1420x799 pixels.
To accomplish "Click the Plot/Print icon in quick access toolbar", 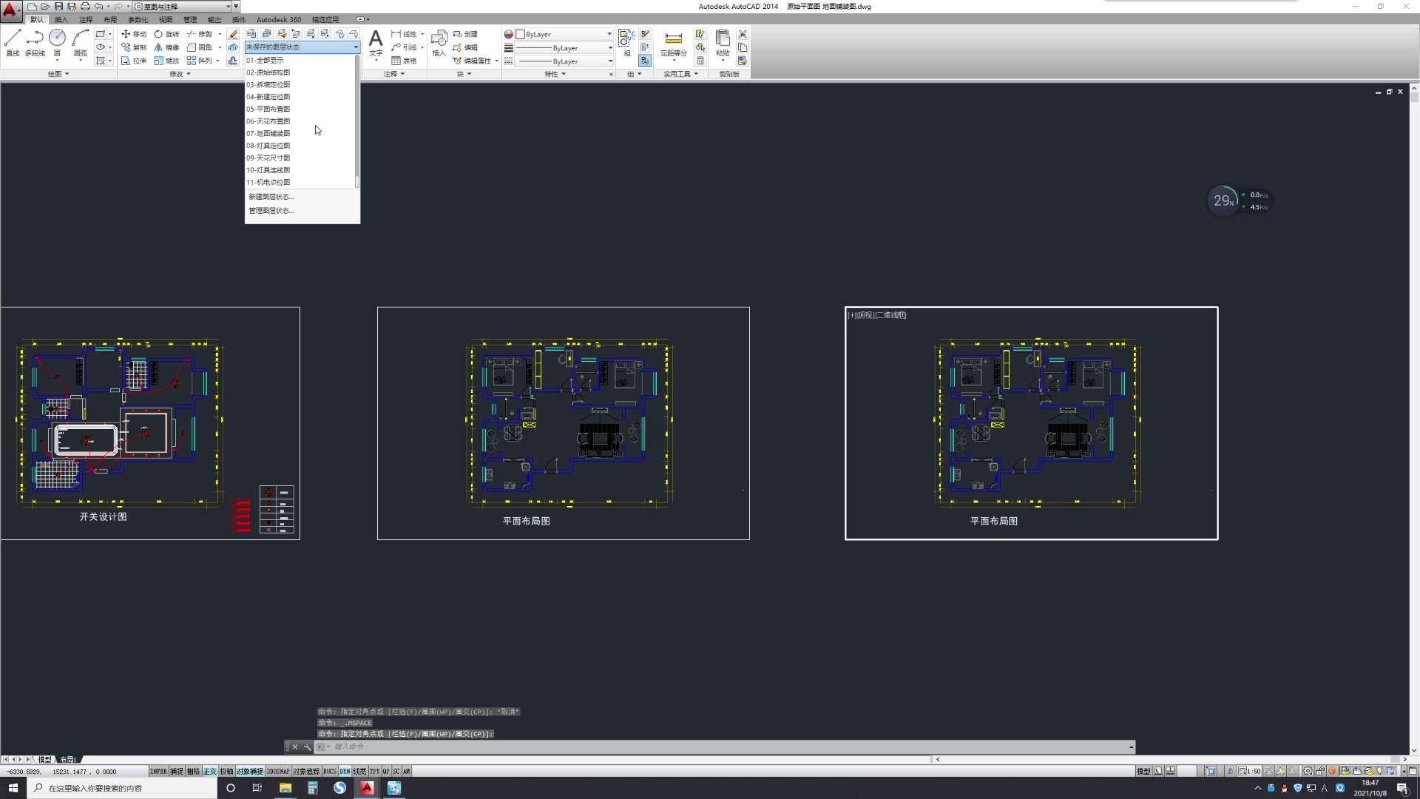I will pos(85,7).
